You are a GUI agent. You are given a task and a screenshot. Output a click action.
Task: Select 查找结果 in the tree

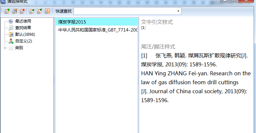pyautogui.click(x=23, y=28)
